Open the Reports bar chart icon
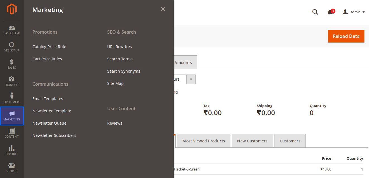This screenshot has height=178, width=377. click(x=12, y=148)
